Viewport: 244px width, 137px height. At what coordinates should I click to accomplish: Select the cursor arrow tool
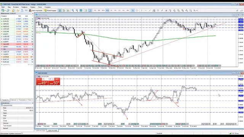133,10
